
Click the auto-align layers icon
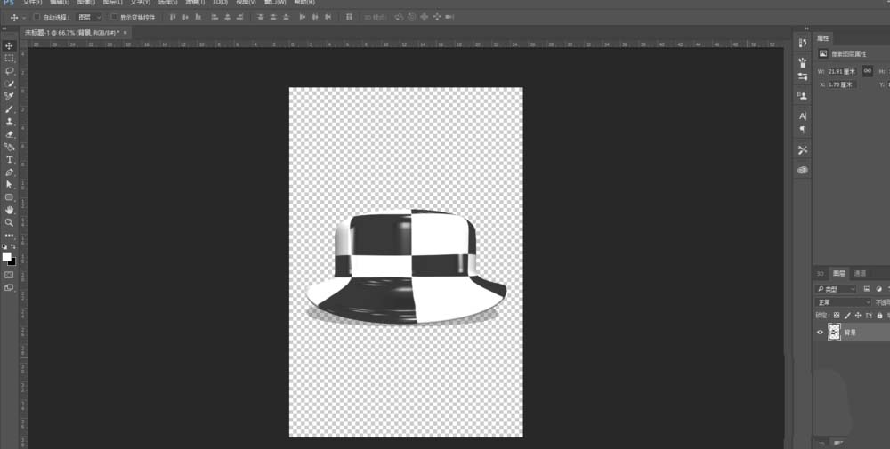coord(349,17)
